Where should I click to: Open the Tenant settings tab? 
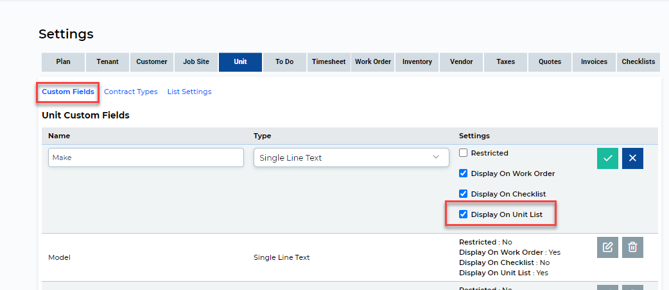(x=107, y=61)
